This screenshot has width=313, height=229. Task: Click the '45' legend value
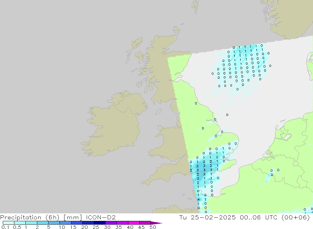click(x=141, y=227)
